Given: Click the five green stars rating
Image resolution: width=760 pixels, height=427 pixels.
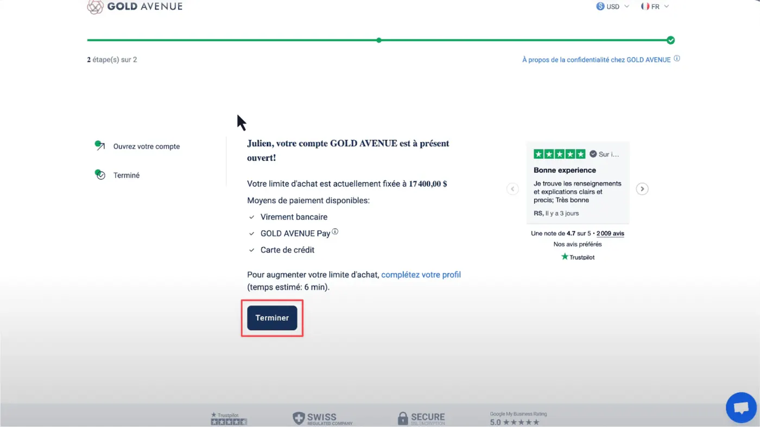Looking at the screenshot, I should [x=560, y=154].
